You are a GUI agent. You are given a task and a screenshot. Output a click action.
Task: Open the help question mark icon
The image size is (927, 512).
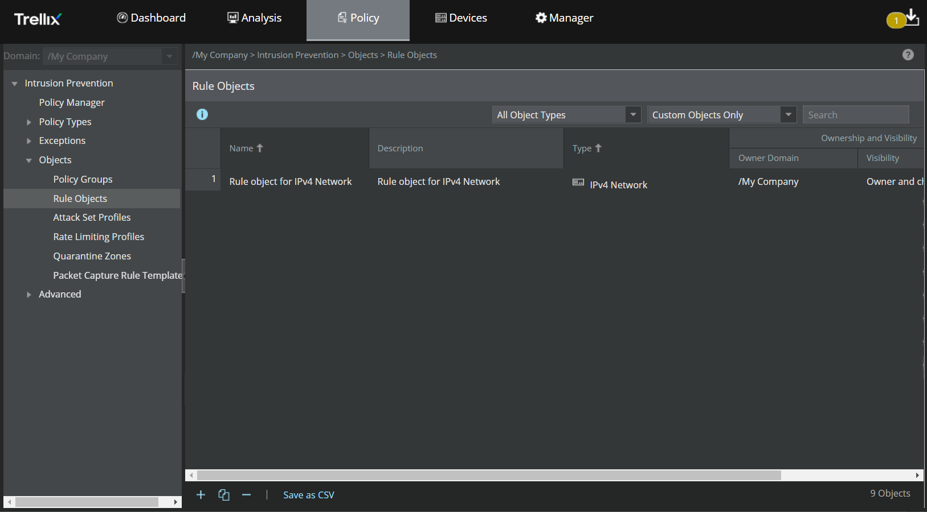(908, 55)
